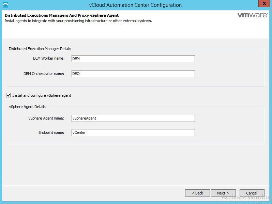
Task: Click the DEM Orchestrator name text box
Action: (x=133, y=74)
